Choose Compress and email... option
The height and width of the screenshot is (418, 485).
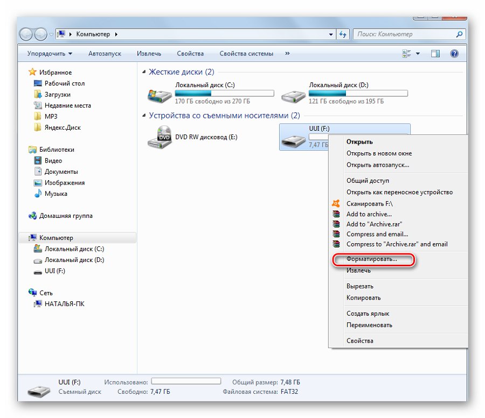[x=377, y=234]
